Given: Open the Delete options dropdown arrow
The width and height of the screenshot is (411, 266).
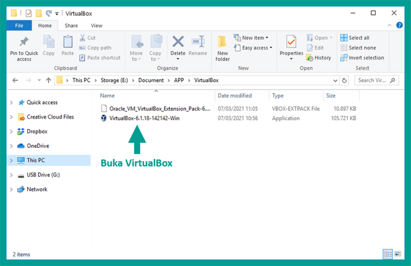Looking at the screenshot, I should pos(178,59).
